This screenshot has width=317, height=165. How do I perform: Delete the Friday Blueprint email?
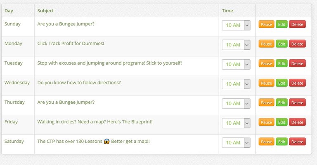(297, 122)
